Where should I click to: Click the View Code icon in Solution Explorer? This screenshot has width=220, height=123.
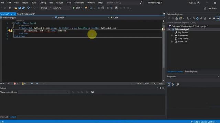click(x=210, y=18)
